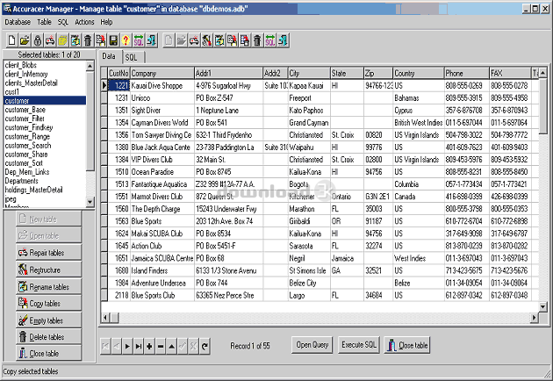The height and width of the screenshot is (381, 553).
Task: Click the Execute SQL button
Action: pos(359,345)
